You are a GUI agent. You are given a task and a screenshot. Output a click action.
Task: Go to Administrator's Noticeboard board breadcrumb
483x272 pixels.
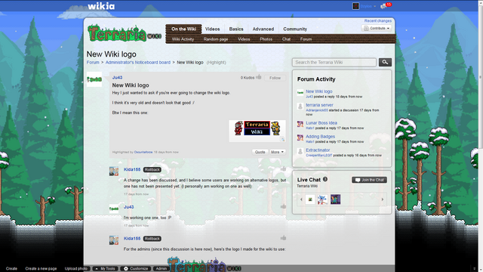137,62
